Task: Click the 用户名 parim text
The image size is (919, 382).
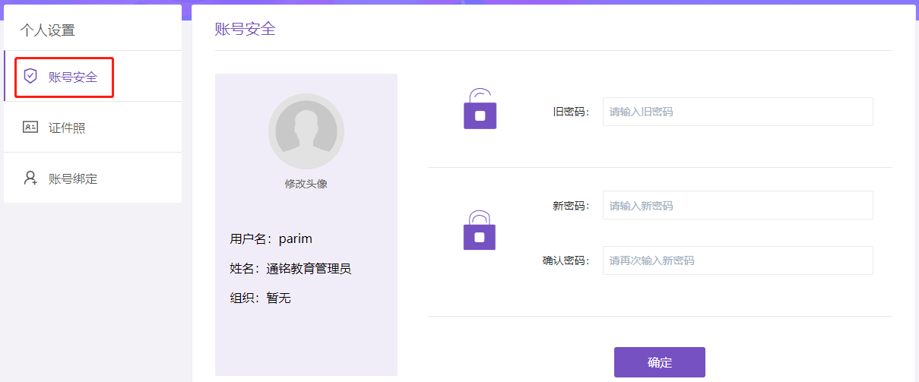Action: coord(271,238)
